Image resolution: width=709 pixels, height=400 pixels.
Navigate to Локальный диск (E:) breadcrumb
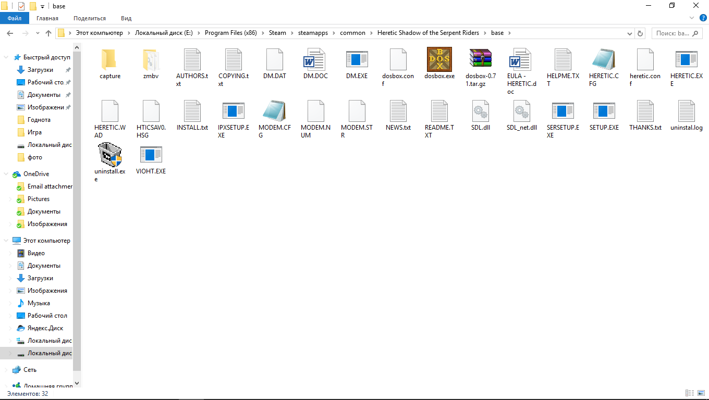pos(164,33)
